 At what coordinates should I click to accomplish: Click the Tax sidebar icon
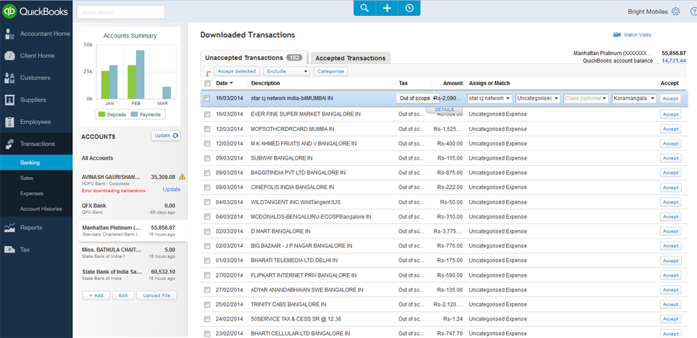tap(9, 249)
